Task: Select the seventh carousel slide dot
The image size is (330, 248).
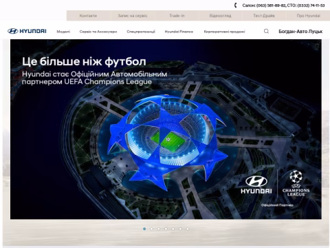Action: [x=188, y=229]
